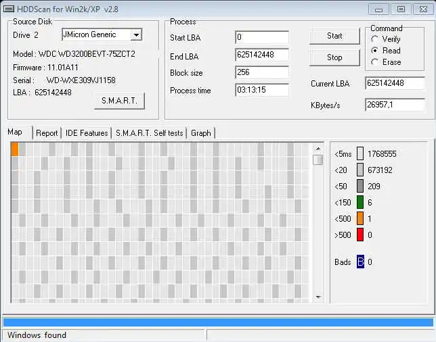Click the 'Windows found' status text
Viewport: 436px width, 342px height.
37,335
